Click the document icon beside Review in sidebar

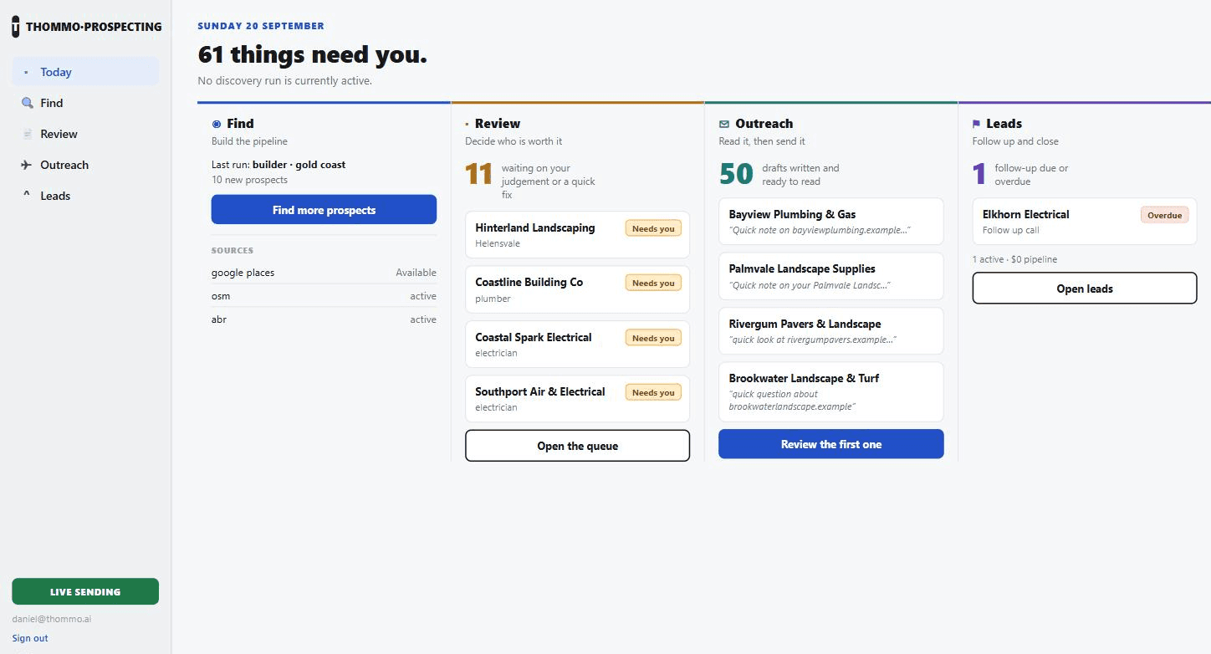click(27, 134)
